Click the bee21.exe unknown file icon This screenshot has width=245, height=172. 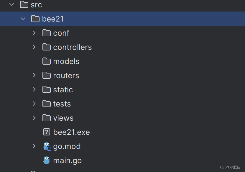click(47, 132)
